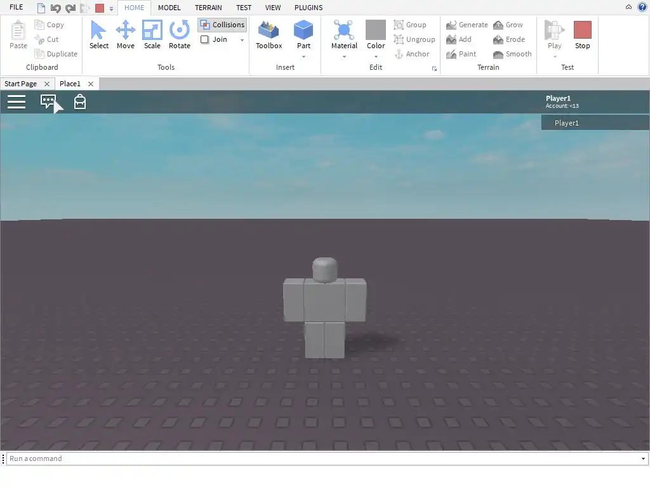This screenshot has width=650, height=487.
Task: Click the New file icon in quick access
Action: coord(41,8)
